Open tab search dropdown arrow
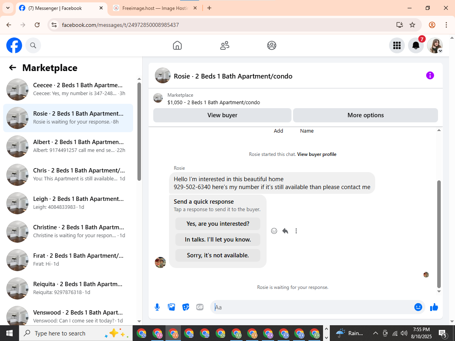Viewport: 455px width, 341px height. click(8, 8)
